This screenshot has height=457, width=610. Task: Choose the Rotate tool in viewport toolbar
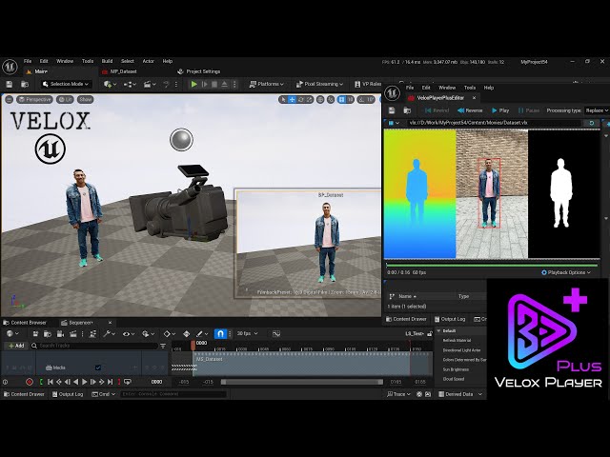coord(301,99)
